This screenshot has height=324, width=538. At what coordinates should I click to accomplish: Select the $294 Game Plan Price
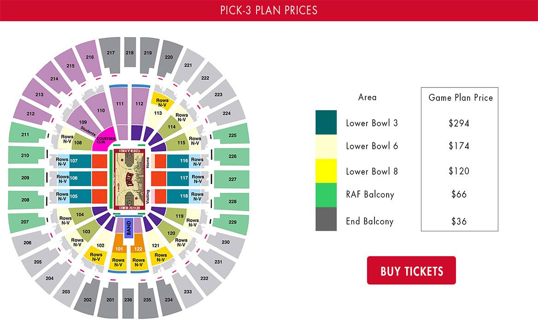point(459,123)
